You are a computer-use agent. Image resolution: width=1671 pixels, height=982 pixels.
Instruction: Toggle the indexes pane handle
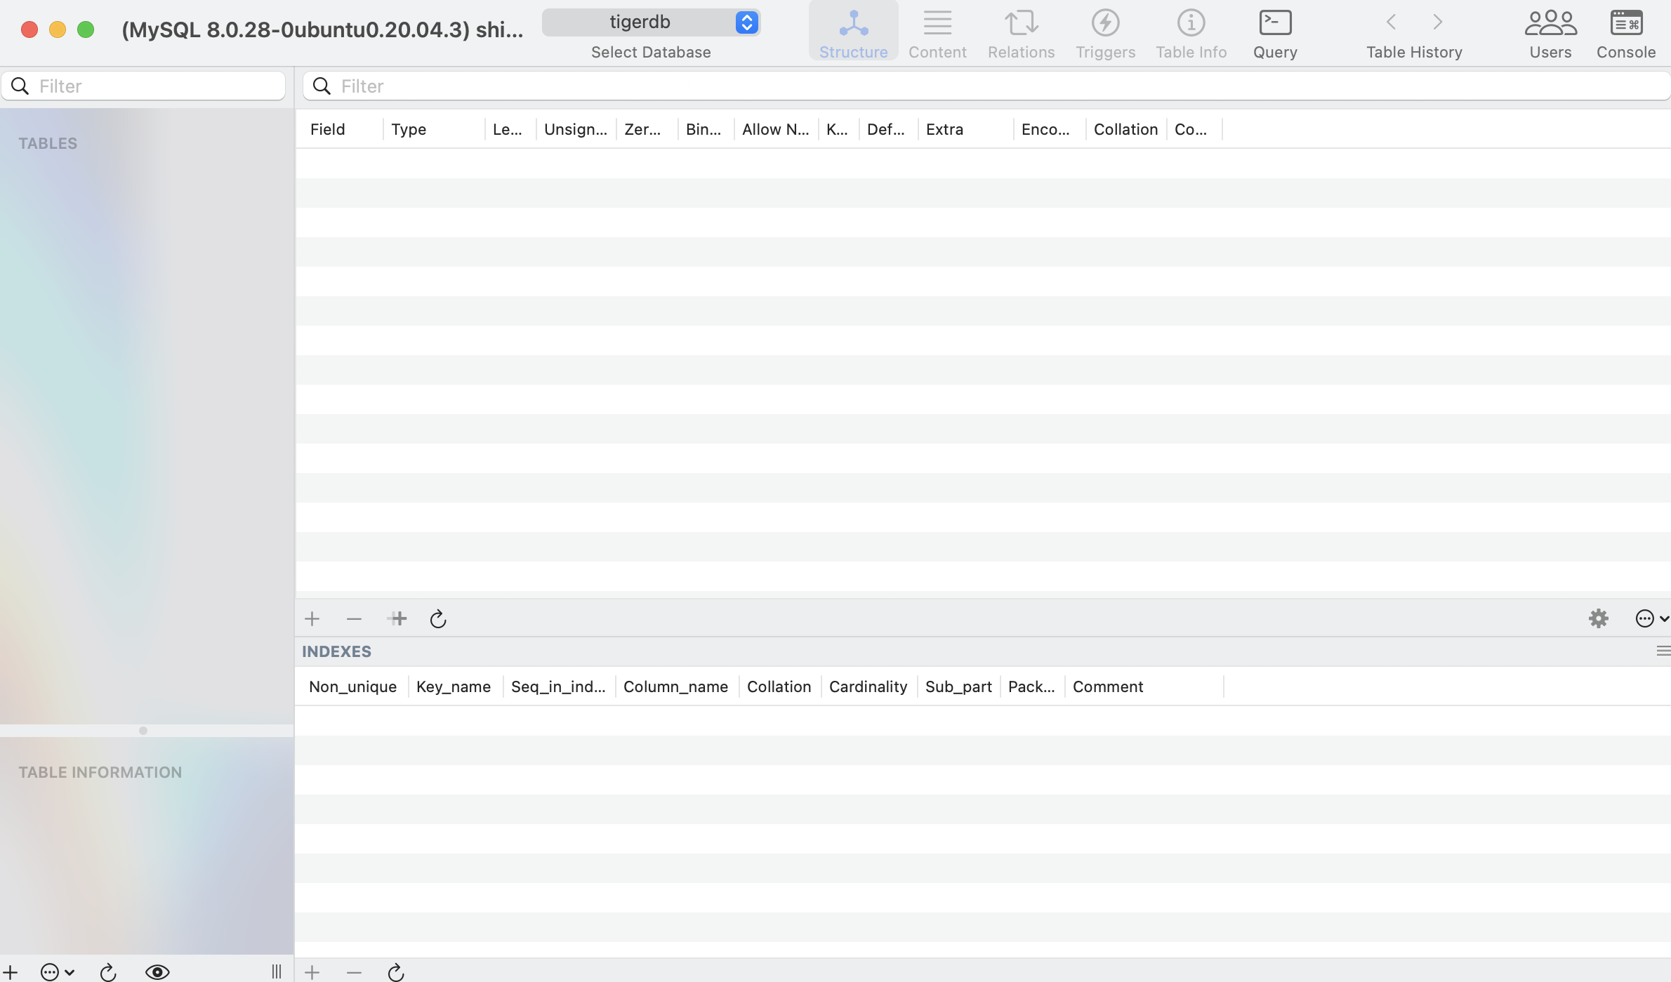(1663, 651)
